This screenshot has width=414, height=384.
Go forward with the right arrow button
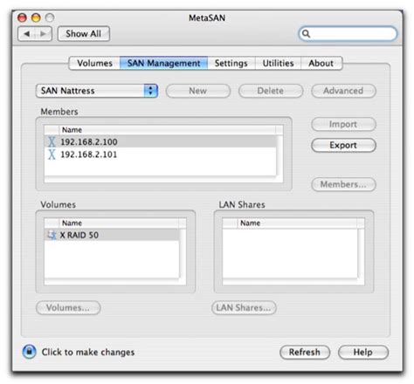pos(43,34)
